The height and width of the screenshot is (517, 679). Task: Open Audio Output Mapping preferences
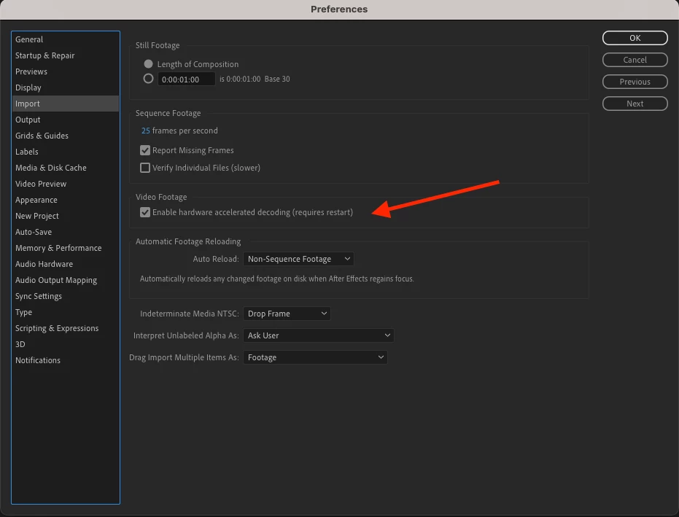point(66,280)
